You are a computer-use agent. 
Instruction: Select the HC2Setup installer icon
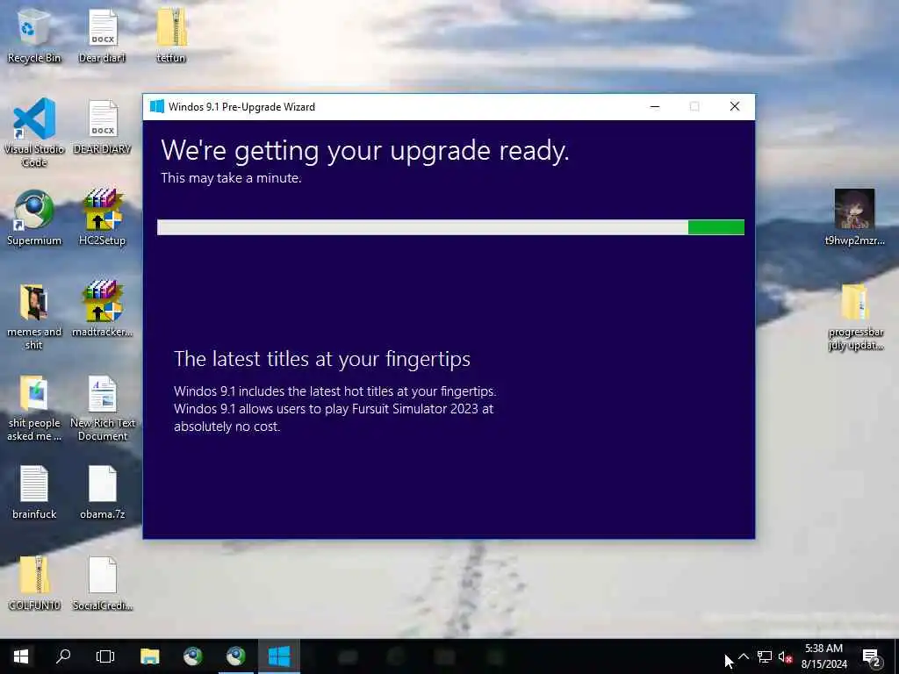(x=102, y=218)
